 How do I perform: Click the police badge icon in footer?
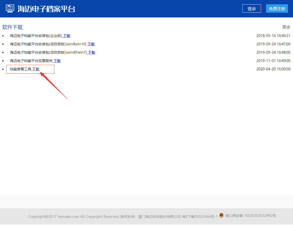pos(221,215)
